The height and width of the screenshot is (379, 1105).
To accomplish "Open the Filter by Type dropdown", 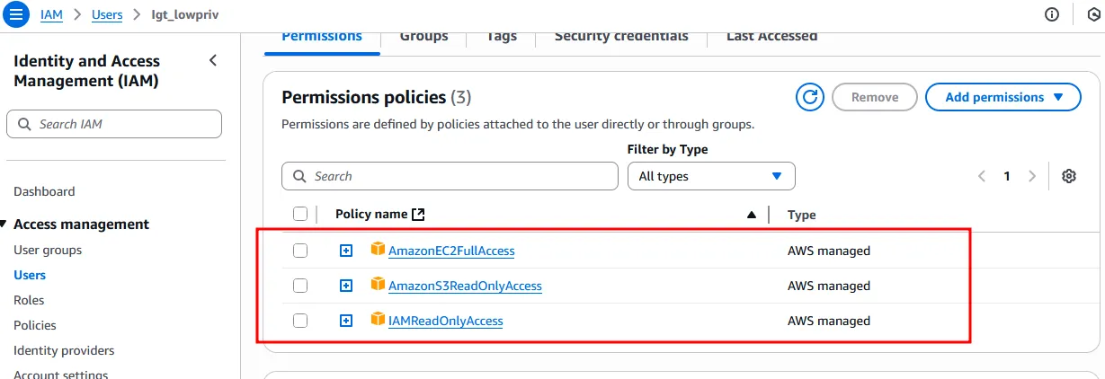I will point(711,176).
